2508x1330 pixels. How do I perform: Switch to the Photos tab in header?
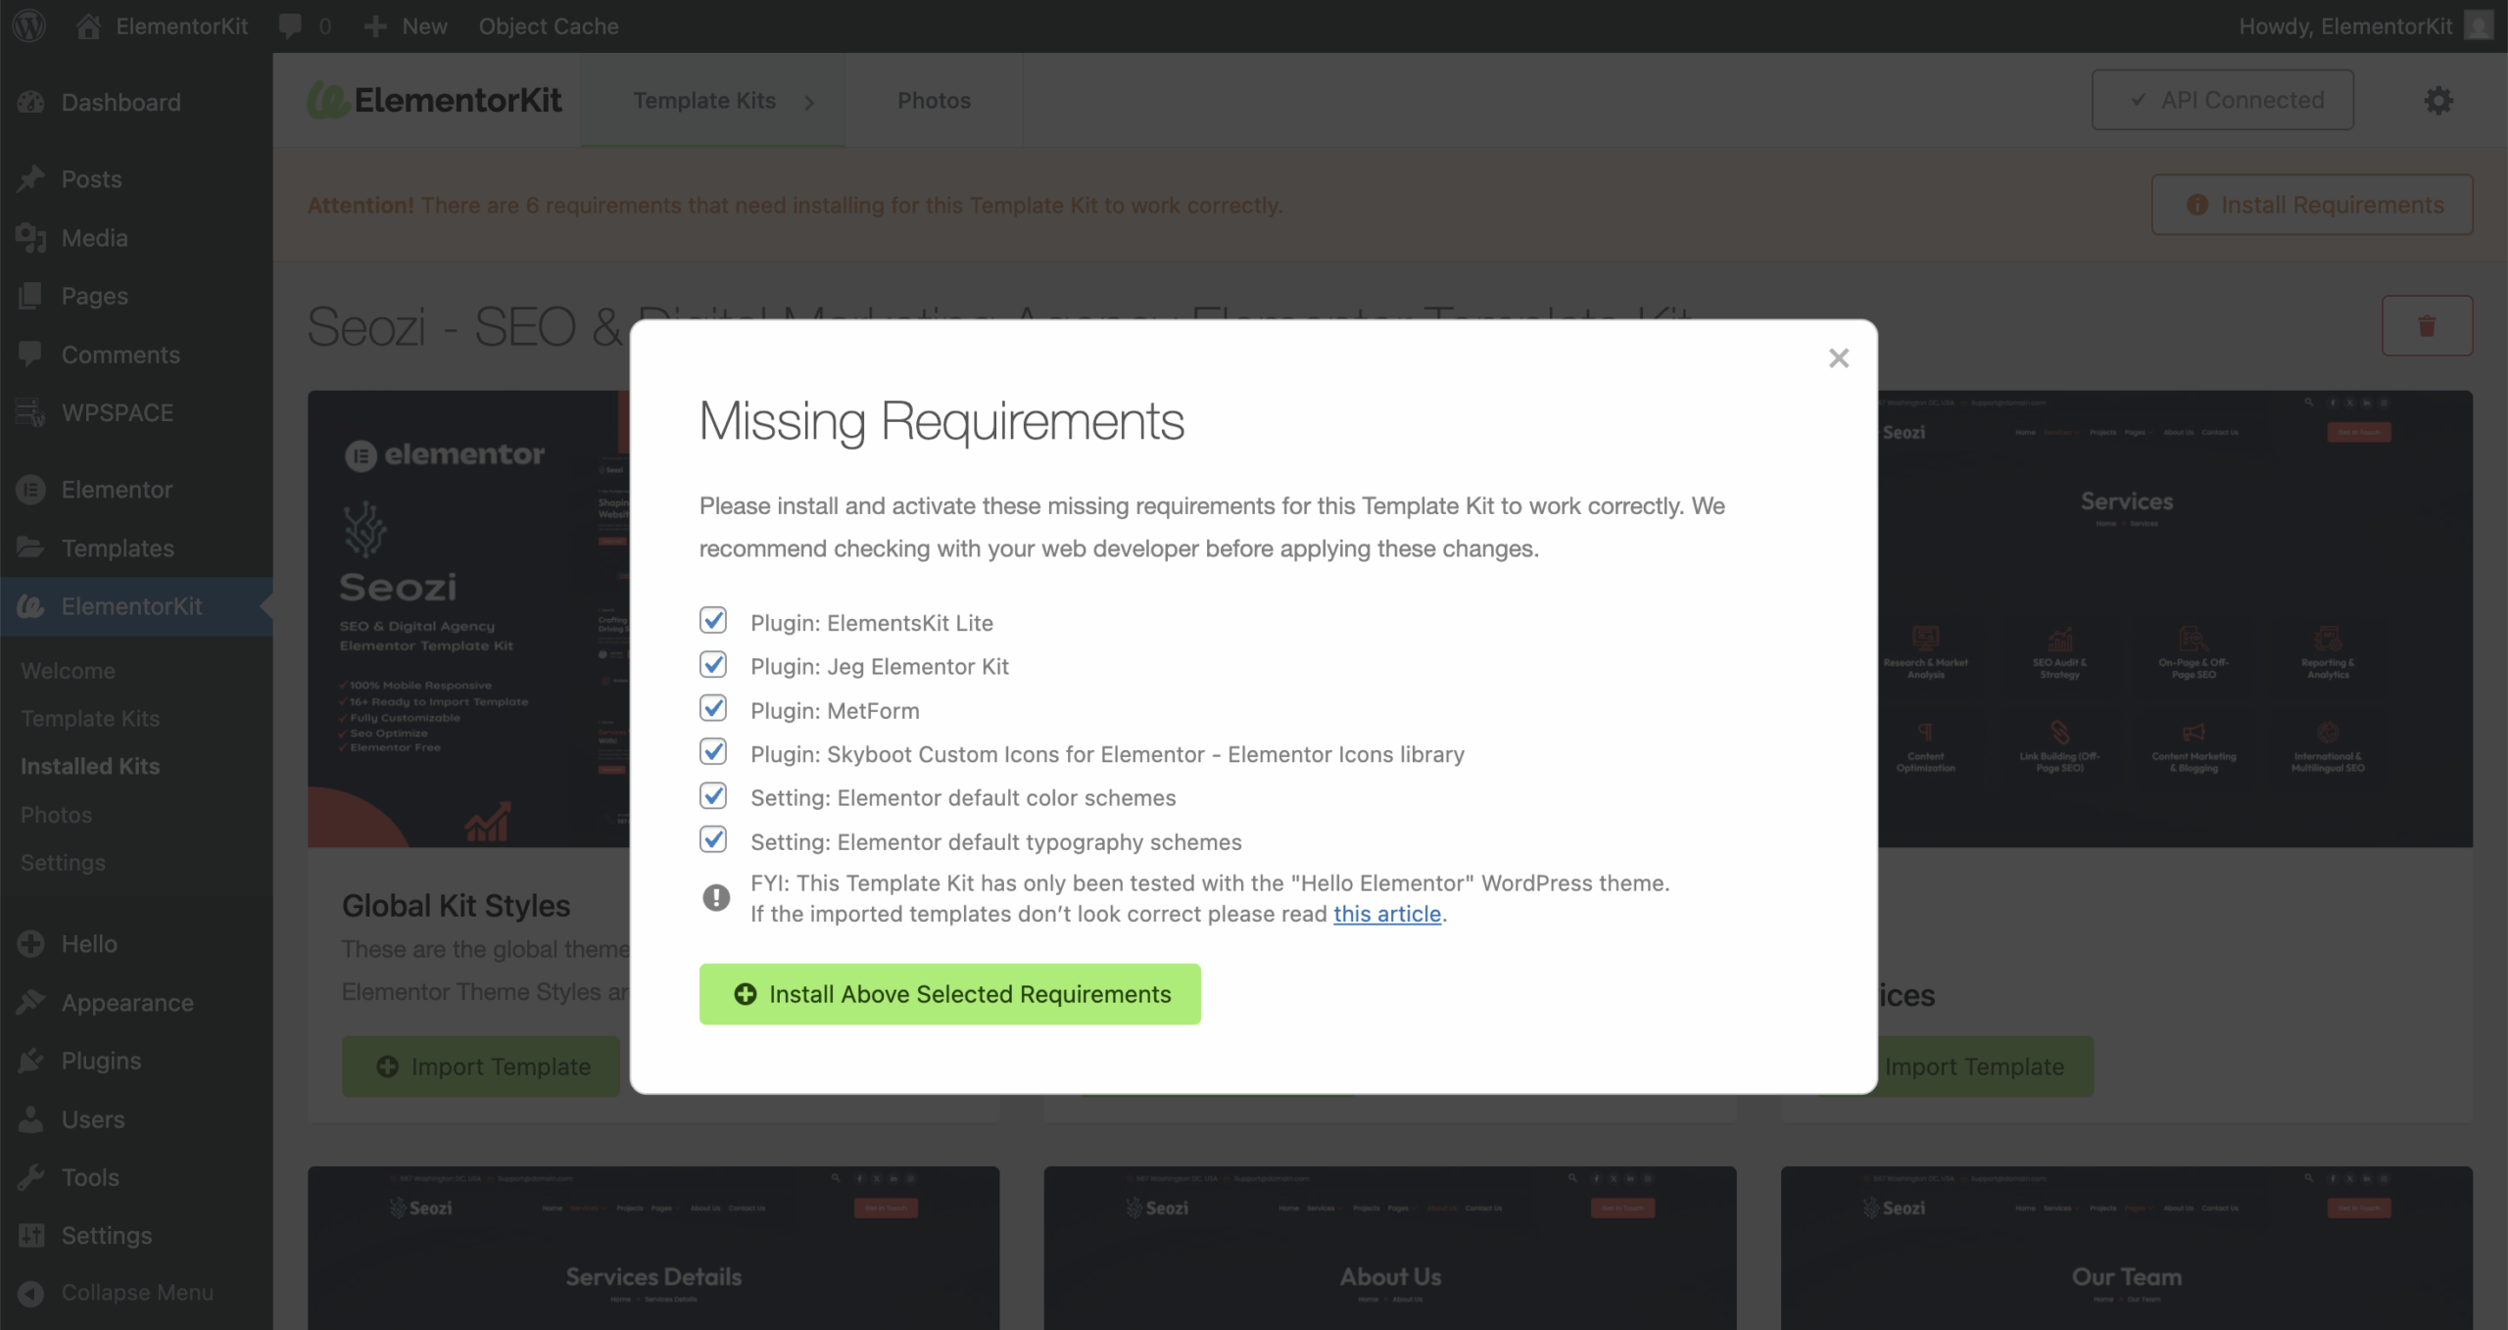[934, 100]
